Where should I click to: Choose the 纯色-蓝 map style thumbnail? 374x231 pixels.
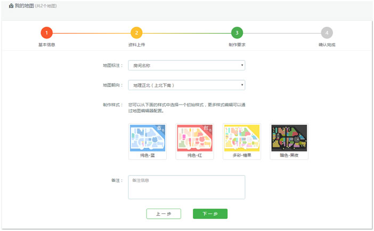click(148, 141)
